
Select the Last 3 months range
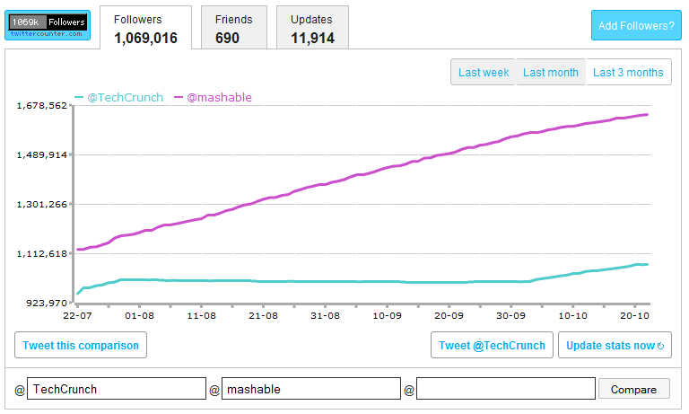pos(628,72)
